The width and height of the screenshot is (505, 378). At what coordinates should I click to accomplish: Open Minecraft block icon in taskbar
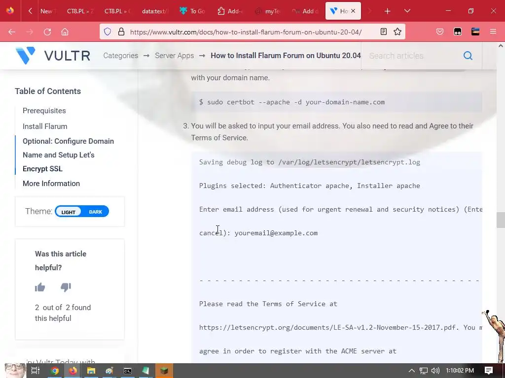164,371
